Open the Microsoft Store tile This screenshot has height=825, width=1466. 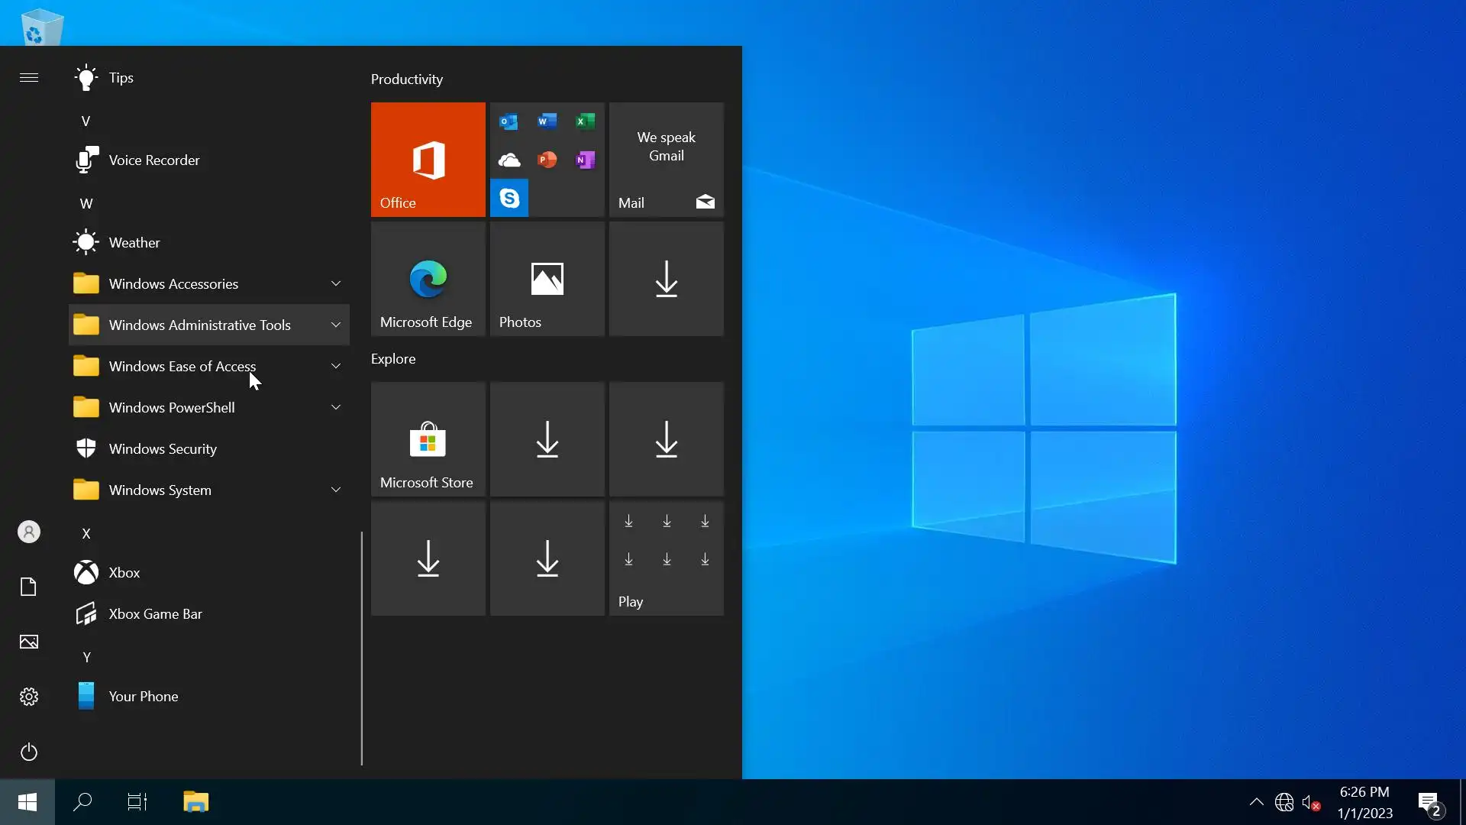click(428, 439)
